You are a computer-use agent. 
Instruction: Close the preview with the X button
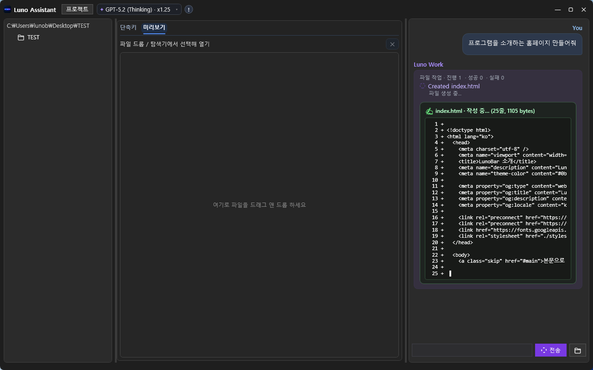[x=392, y=44]
